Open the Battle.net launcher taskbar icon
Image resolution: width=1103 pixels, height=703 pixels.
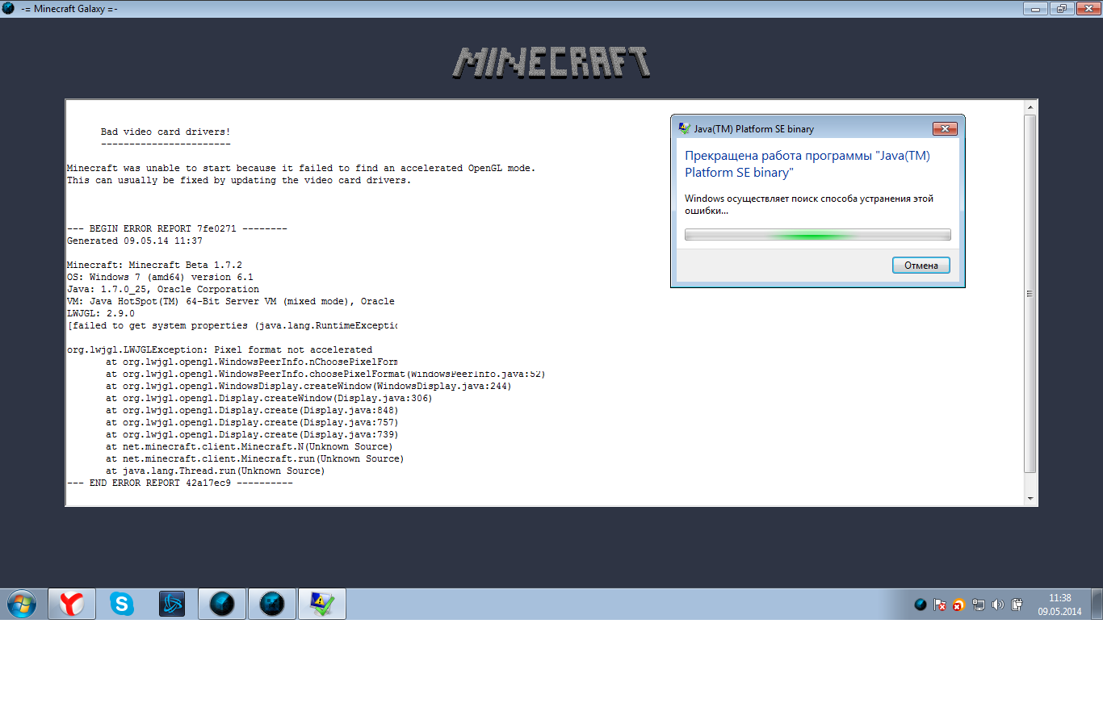click(x=172, y=604)
